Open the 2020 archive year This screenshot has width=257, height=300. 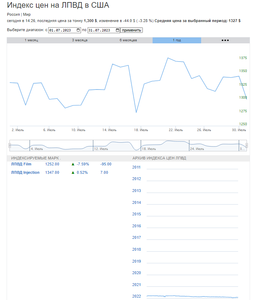[137, 273]
